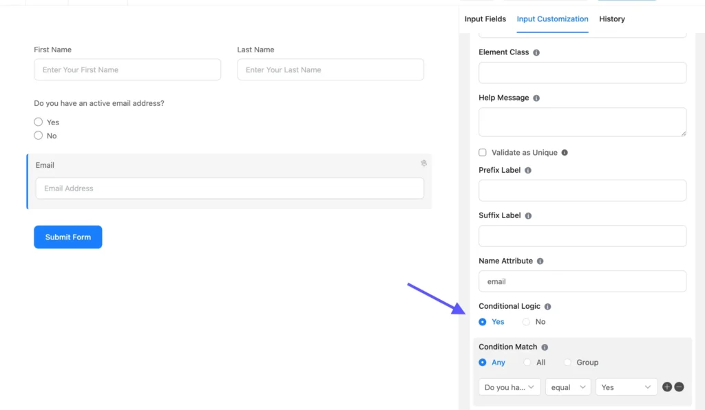Open the condition field dropdown
705x410 pixels.
click(x=509, y=387)
